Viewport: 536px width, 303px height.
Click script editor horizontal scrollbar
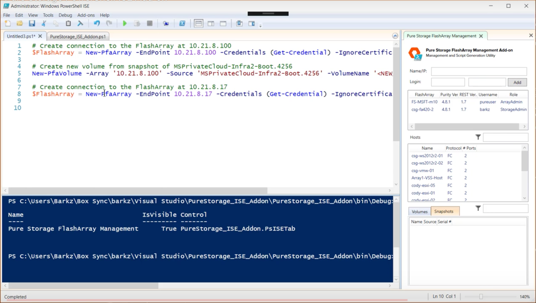[138, 190]
